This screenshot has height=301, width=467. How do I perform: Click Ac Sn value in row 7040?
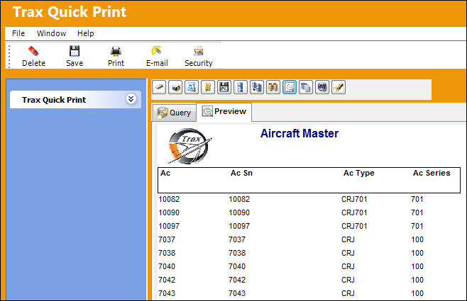click(x=237, y=266)
